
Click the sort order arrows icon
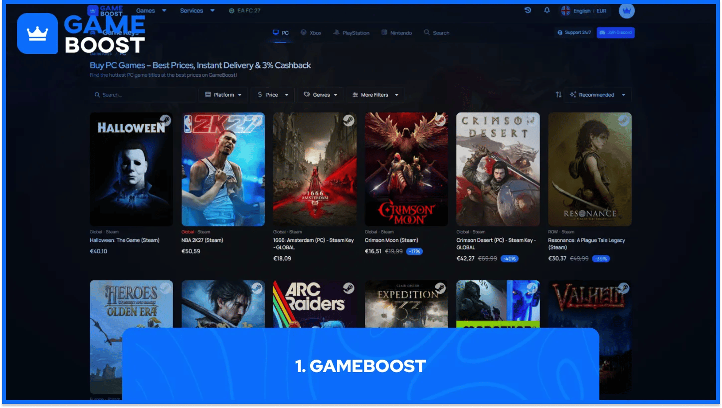pyautogui.click(x=558, y=95)
